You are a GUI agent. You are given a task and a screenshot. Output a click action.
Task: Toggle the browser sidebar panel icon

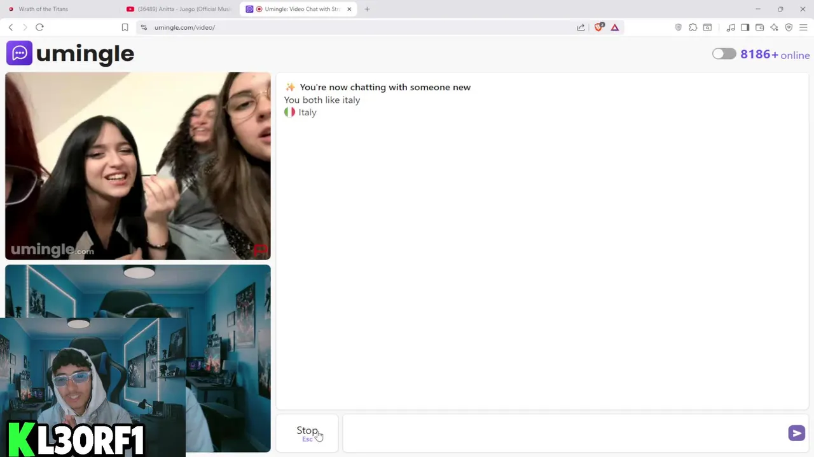[745, 27]
